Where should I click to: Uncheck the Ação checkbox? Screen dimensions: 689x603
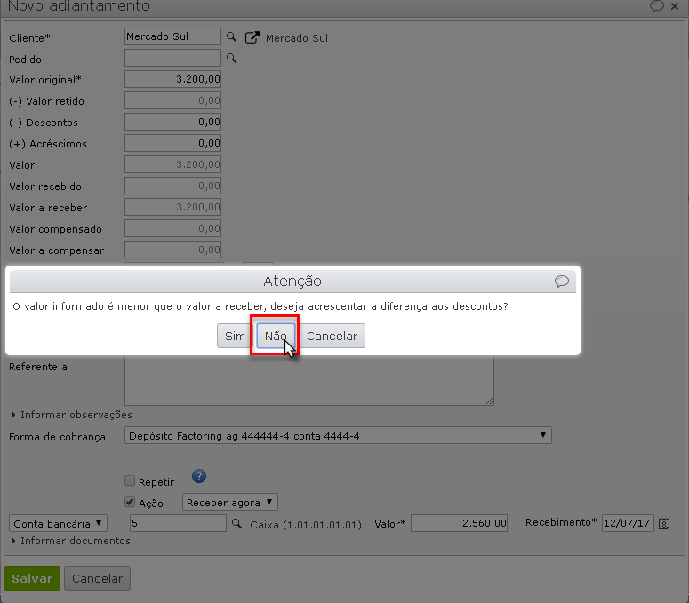[x=130, y=502]
